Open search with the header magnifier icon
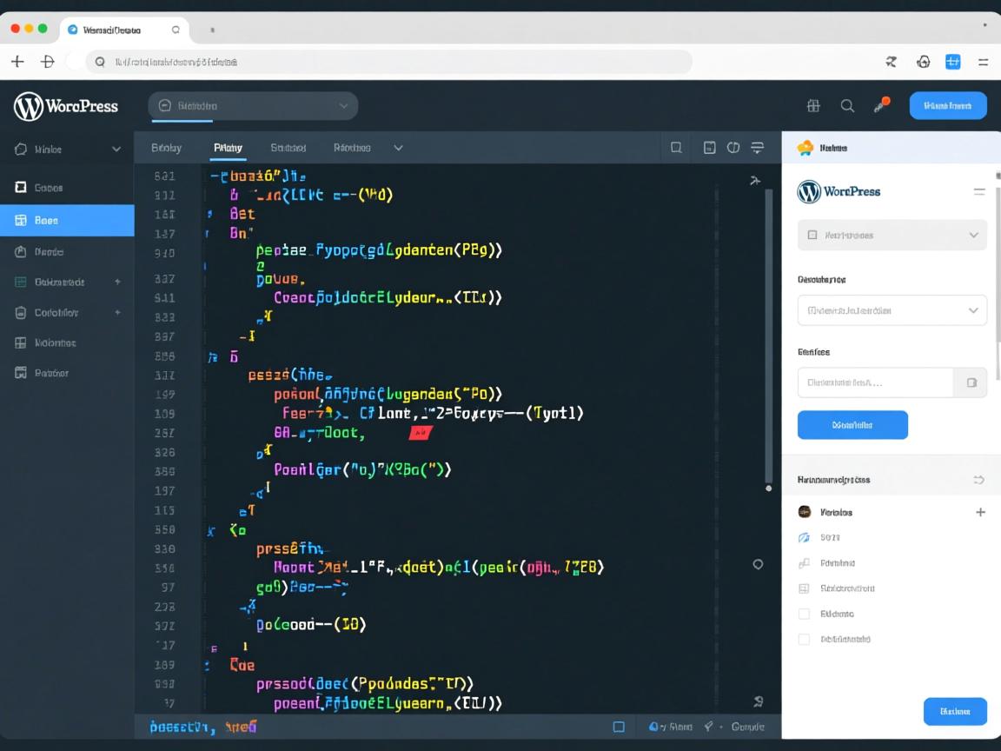This screenshot has height=751, width=1001. pyautogui.click(x=847, y=106)
